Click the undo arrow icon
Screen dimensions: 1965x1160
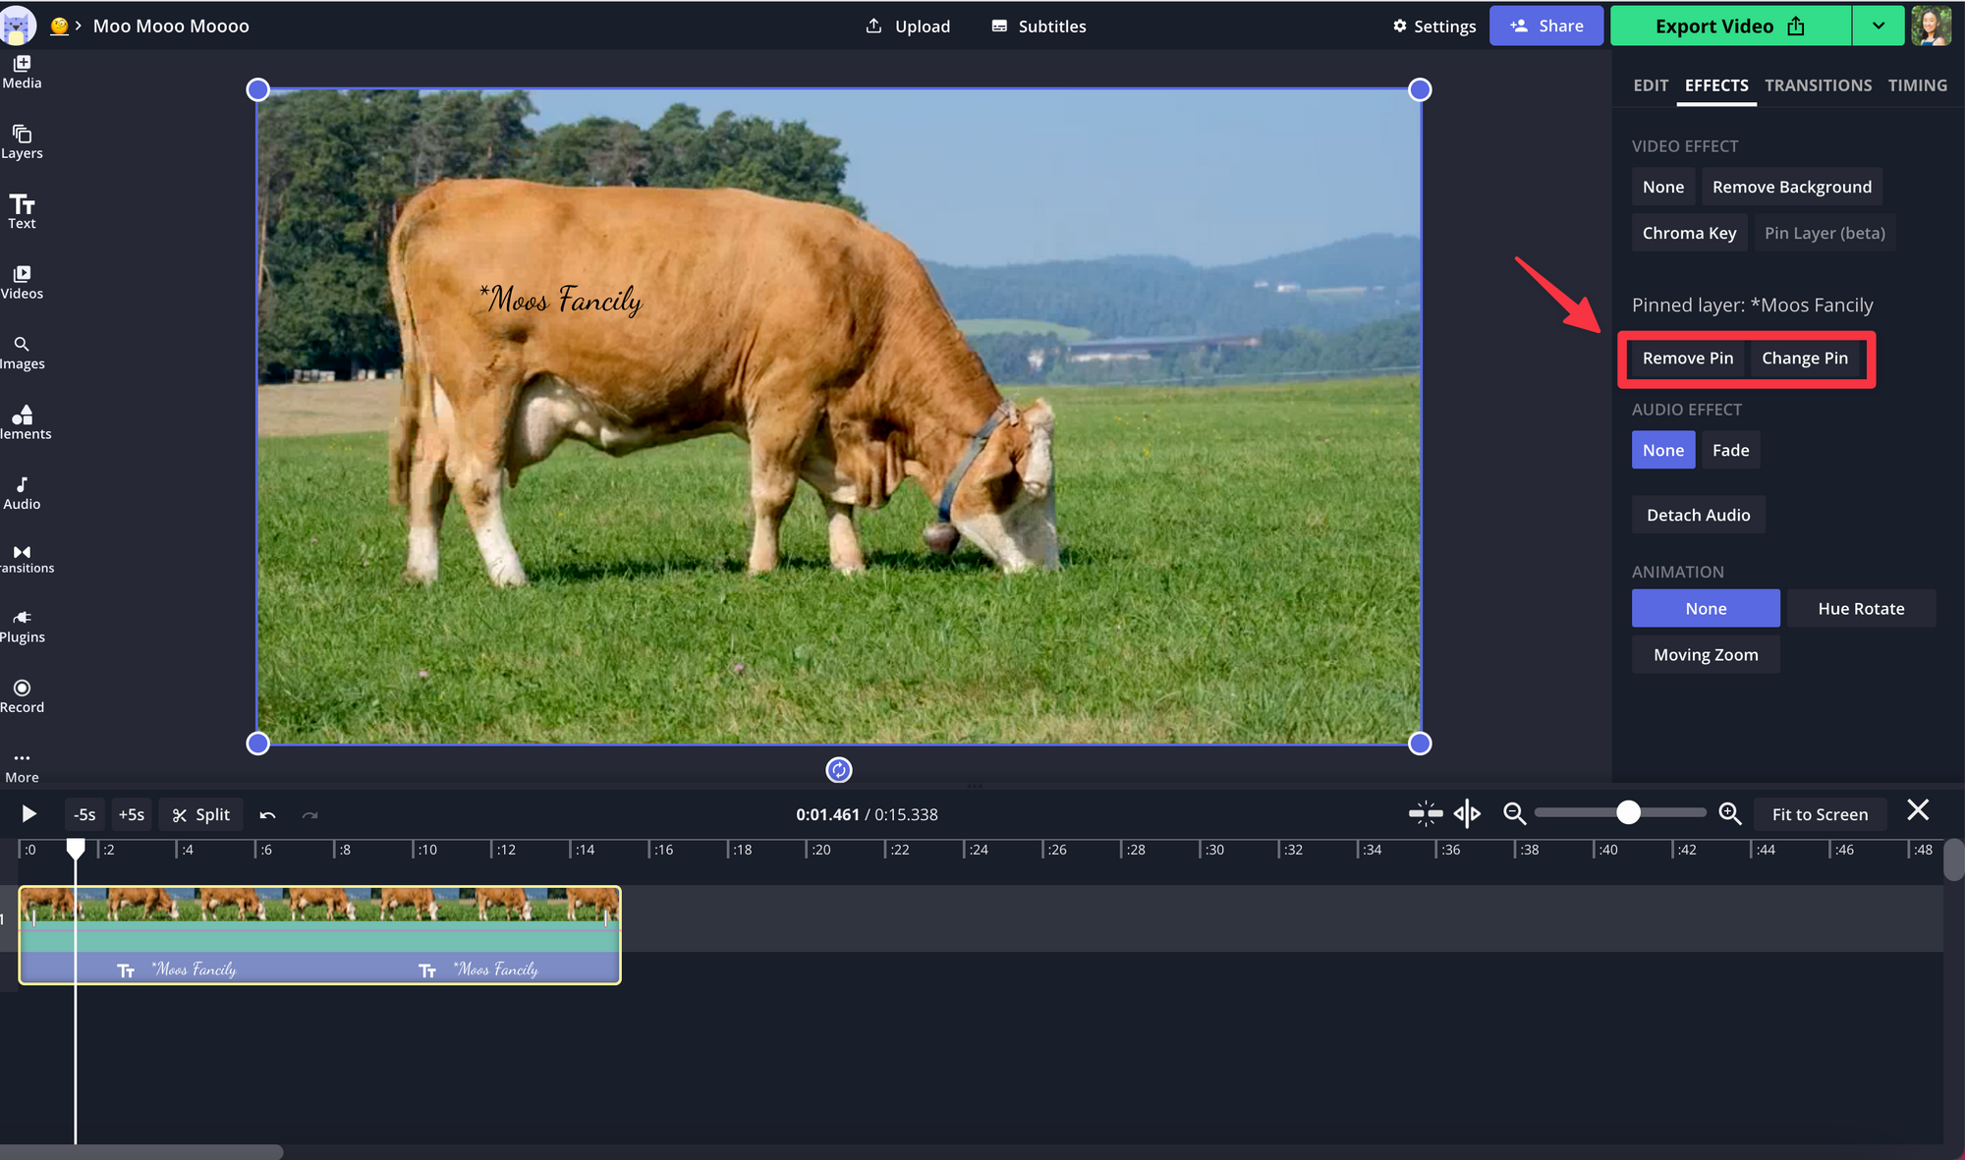(x=267, y=814)
